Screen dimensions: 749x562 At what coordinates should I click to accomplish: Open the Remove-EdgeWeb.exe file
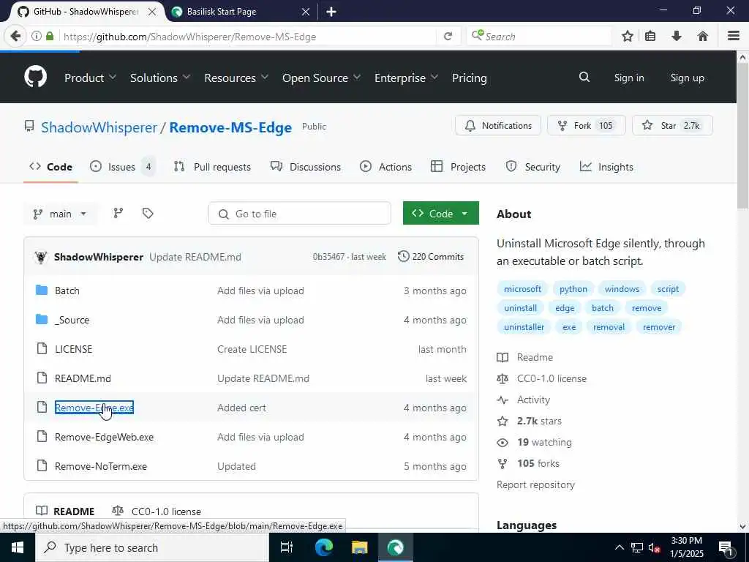[104, 437]
